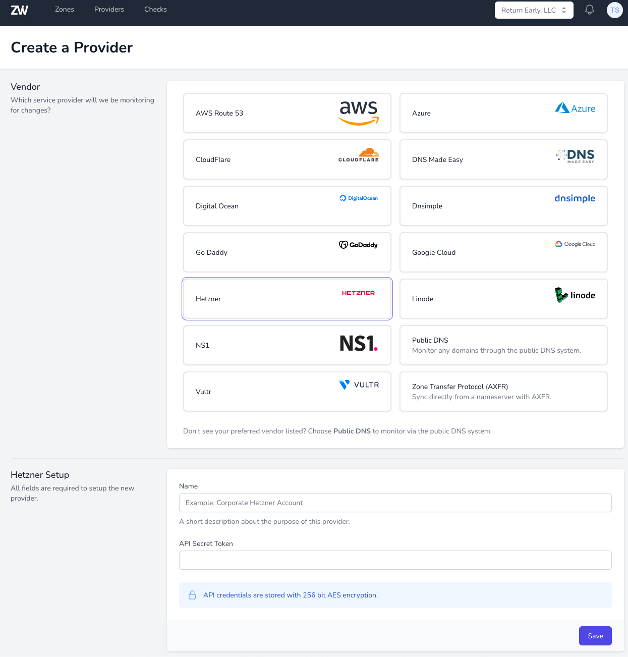Select the AWS Route 53 logo
The image size is (628, 657).
pos(358,113)
